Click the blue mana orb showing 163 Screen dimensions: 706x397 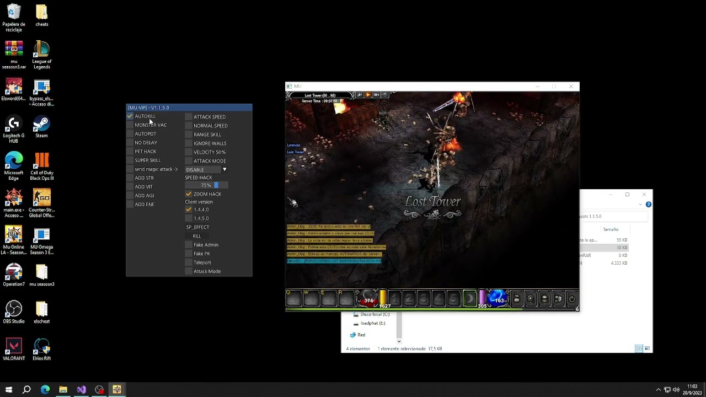(498, 298)
